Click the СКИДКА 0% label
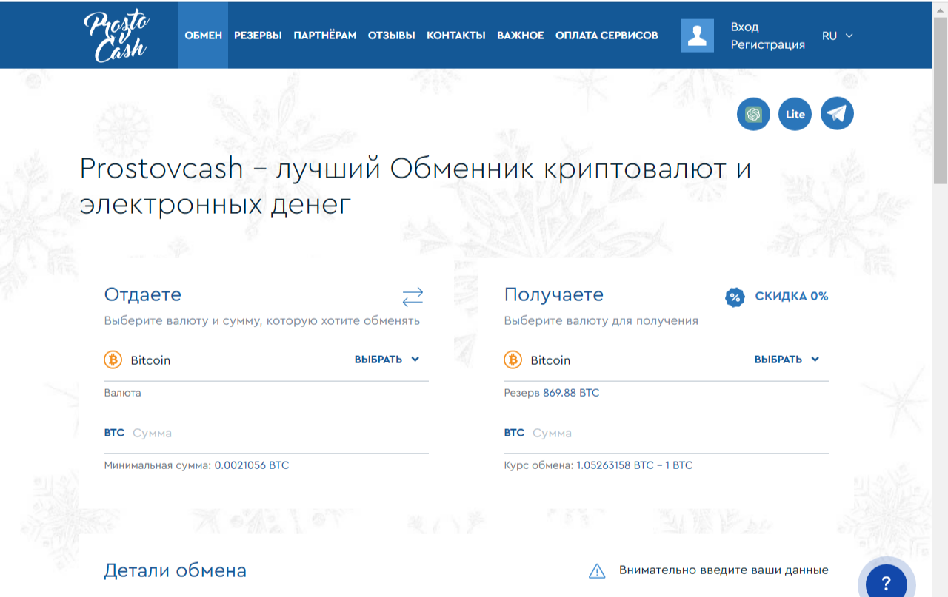 click(792, 297)
